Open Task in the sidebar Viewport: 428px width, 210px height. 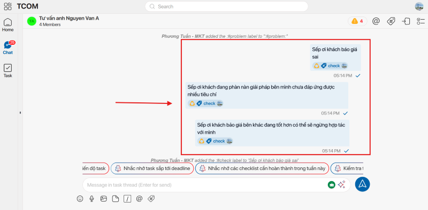(7, 71)
